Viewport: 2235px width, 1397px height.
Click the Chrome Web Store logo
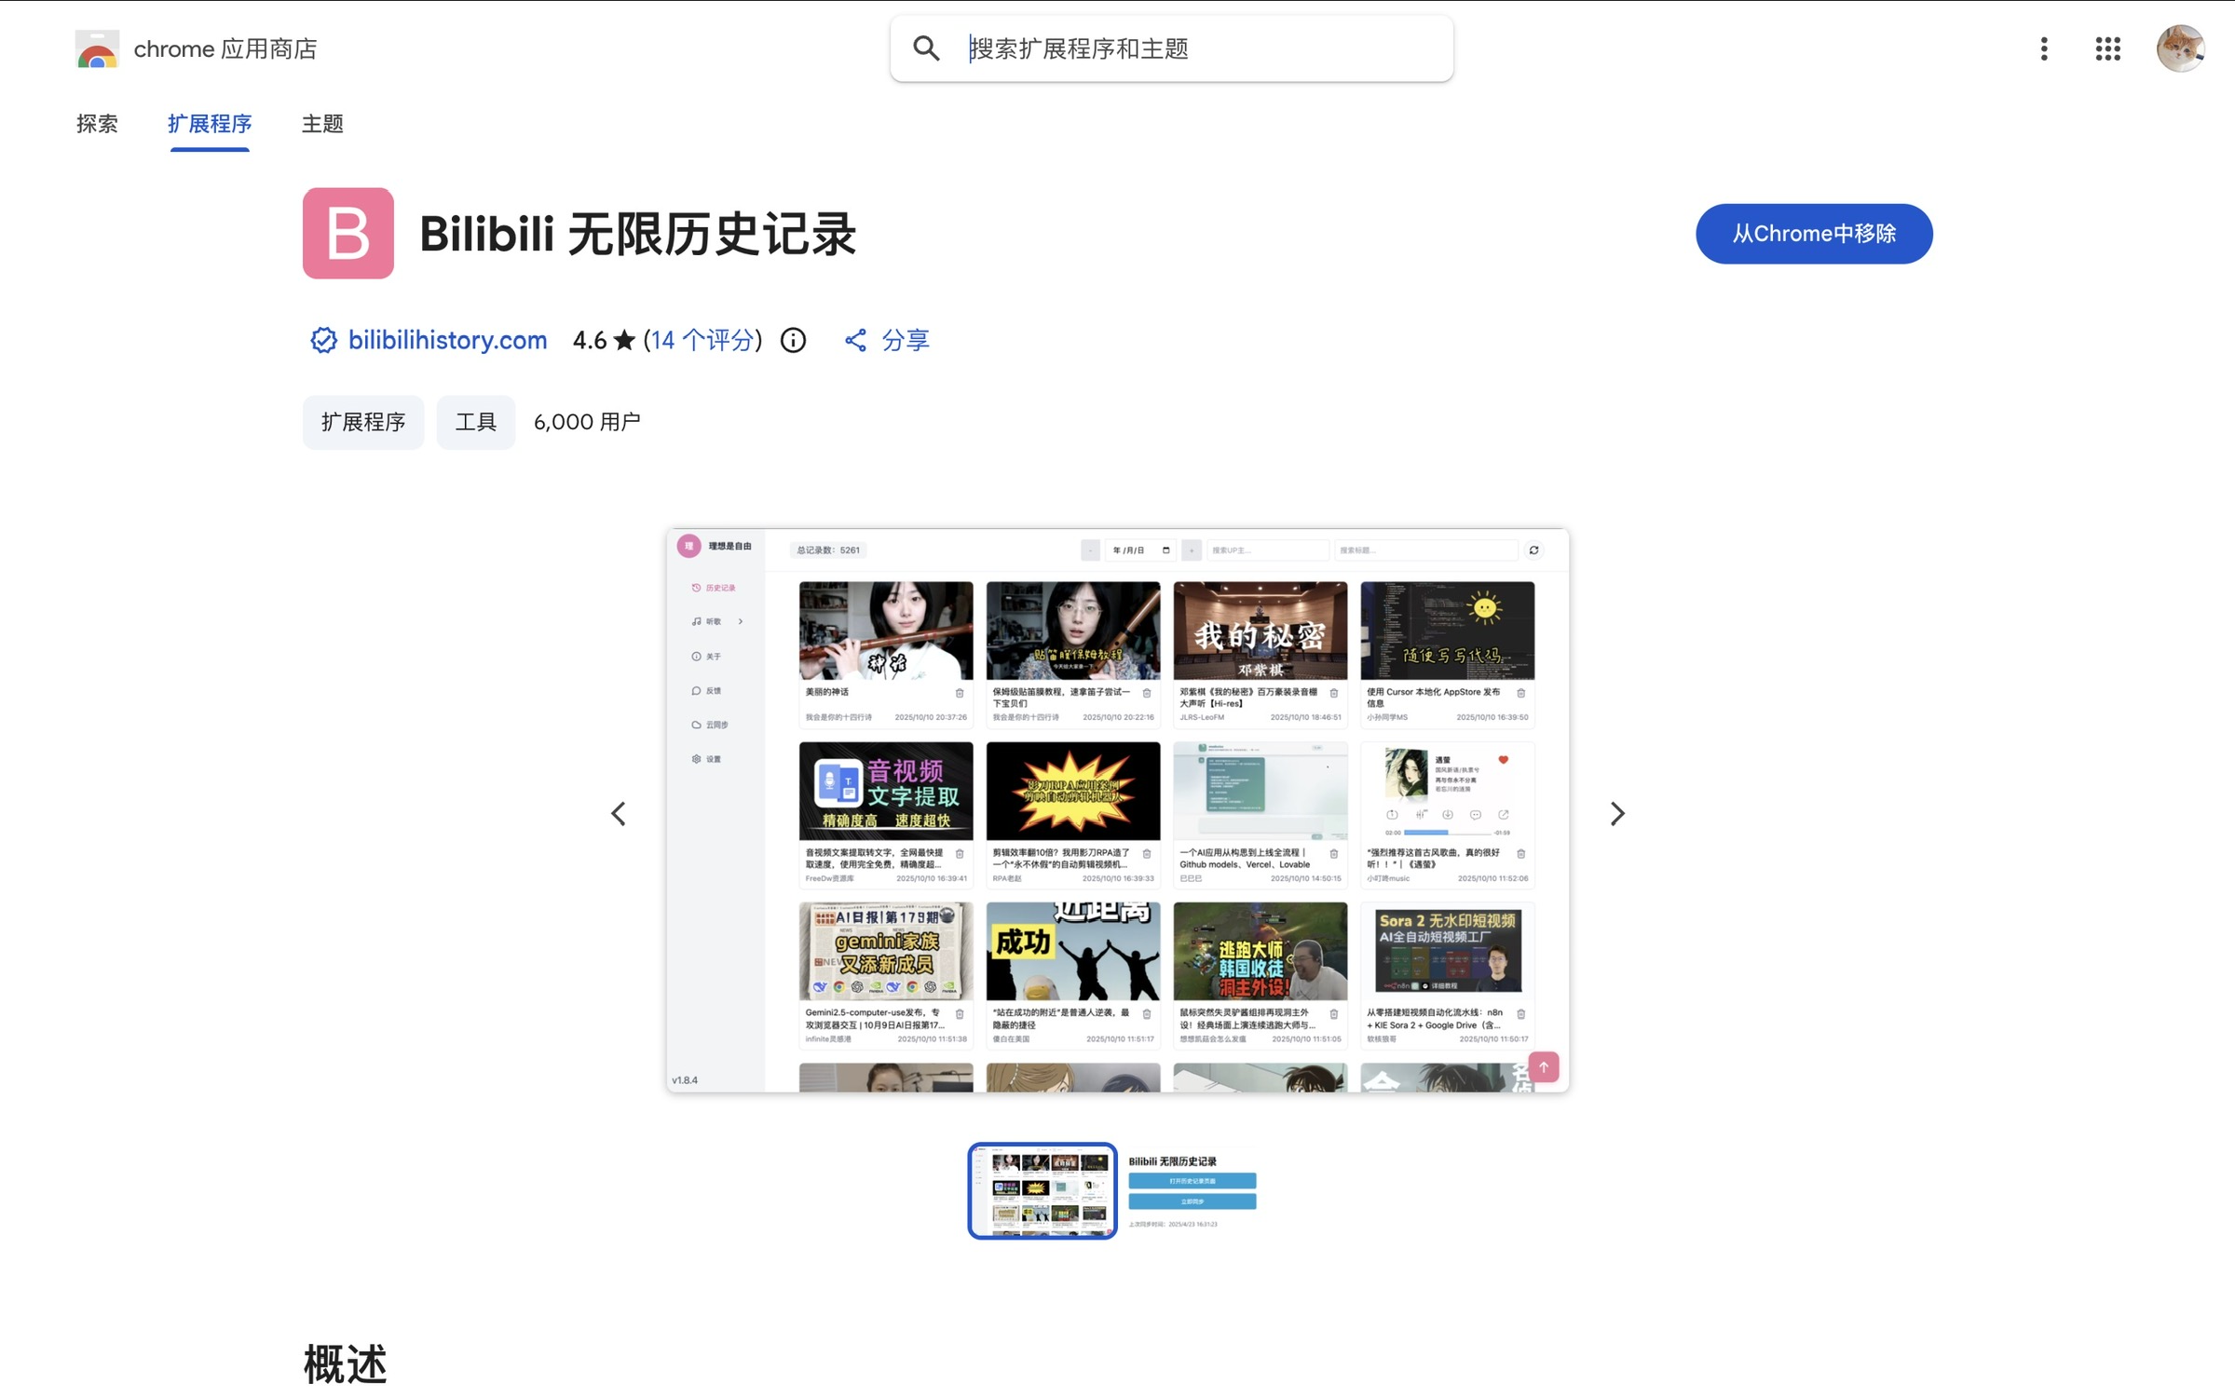97,48
